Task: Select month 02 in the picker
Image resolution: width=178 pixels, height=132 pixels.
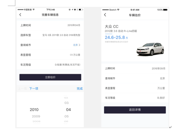Action: coord(66,98)
